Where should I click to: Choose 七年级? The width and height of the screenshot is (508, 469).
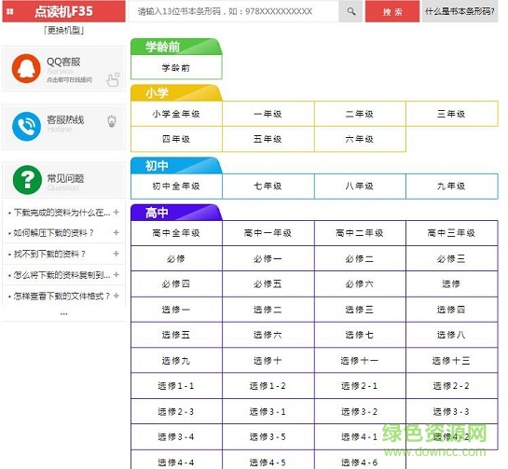pyautogui.click(x=268, y=186)
